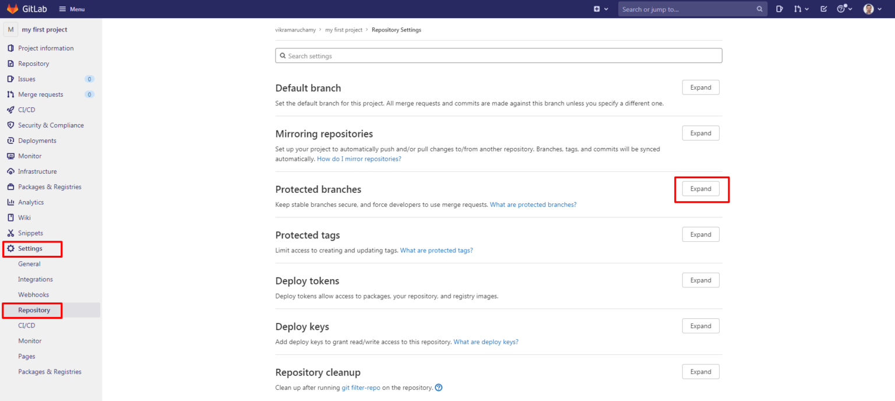Click the Repository cleanup help question icon
Image resolution: width=895 pixels, height=401 pixels.
[439, 387]
